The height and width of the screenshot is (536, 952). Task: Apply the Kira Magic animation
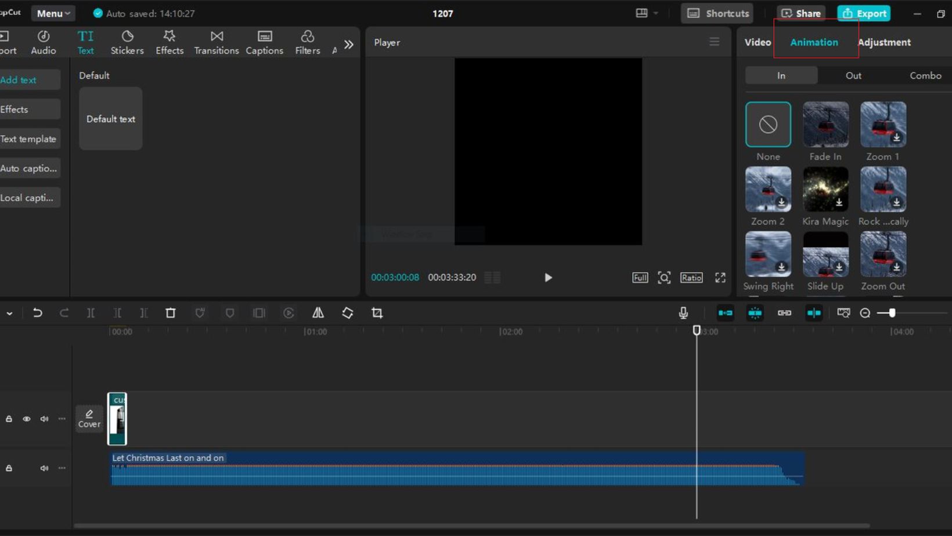825,189
